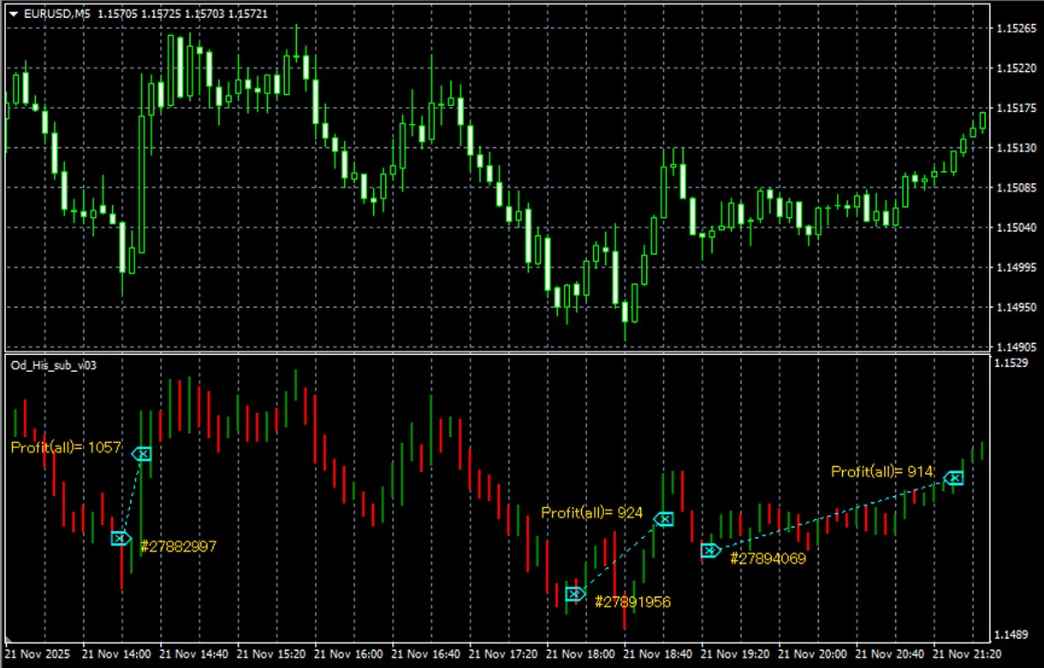The width and height of the screenshot is (1044, 668).
Task: Select the 21 Nov 14:40 time label
Action: coord(194,654)
